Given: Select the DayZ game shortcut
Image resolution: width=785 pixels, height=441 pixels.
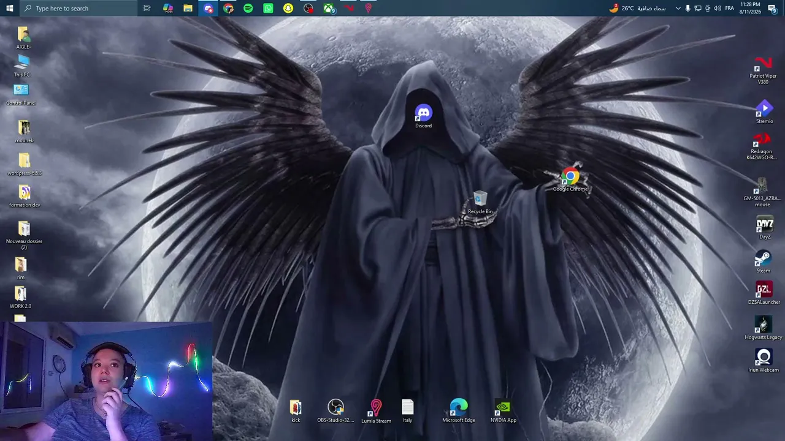Looking at the screenshot, I should click(x=765, y=228).
